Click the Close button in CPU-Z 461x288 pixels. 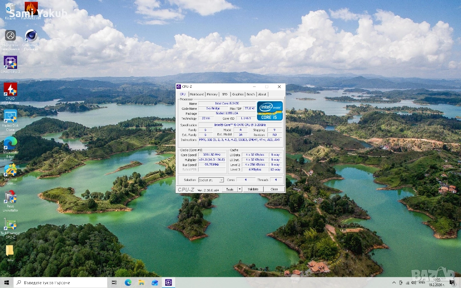pos(274,189)
